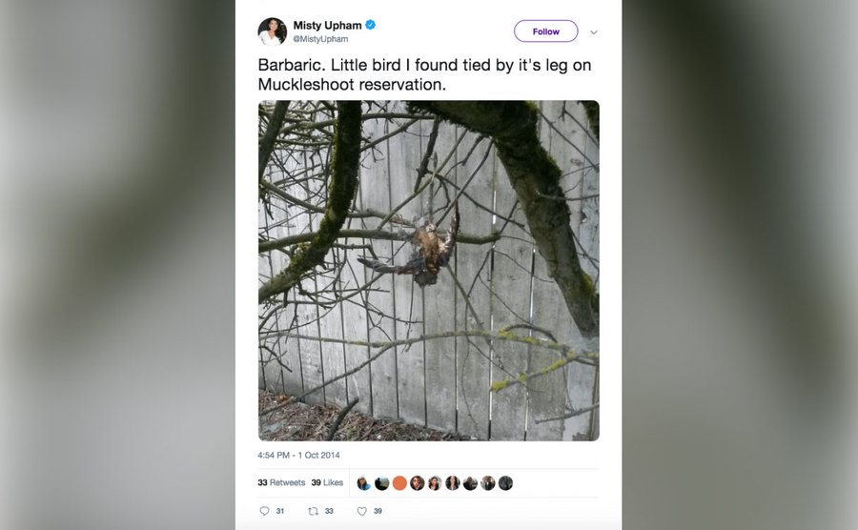Image resolution: width=858 pixels, height=530 pixels.
Task: Open the attached bird photo
Action: click(x=428, y=271)
